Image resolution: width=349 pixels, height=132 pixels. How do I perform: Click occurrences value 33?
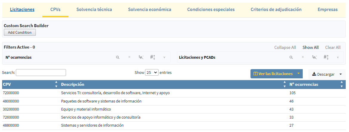(x=292, y=117)
